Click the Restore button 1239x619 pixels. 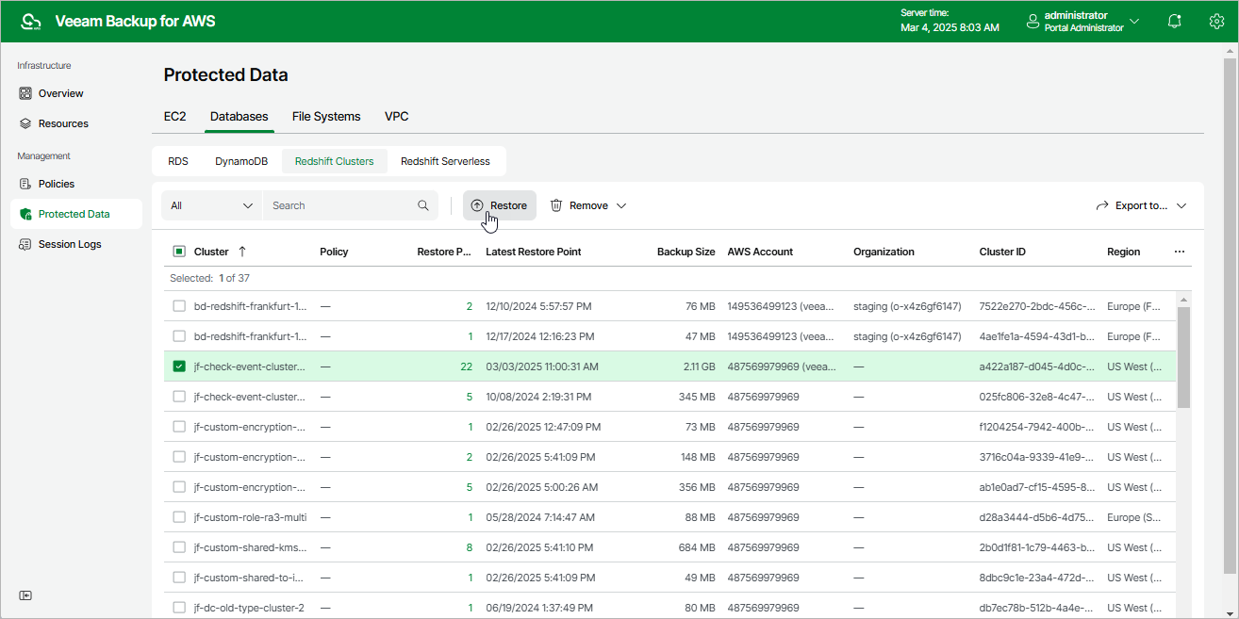499,205
